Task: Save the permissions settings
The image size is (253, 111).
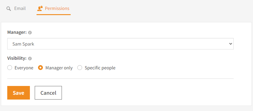Action: pyautogui.click(x=18, y=93)
